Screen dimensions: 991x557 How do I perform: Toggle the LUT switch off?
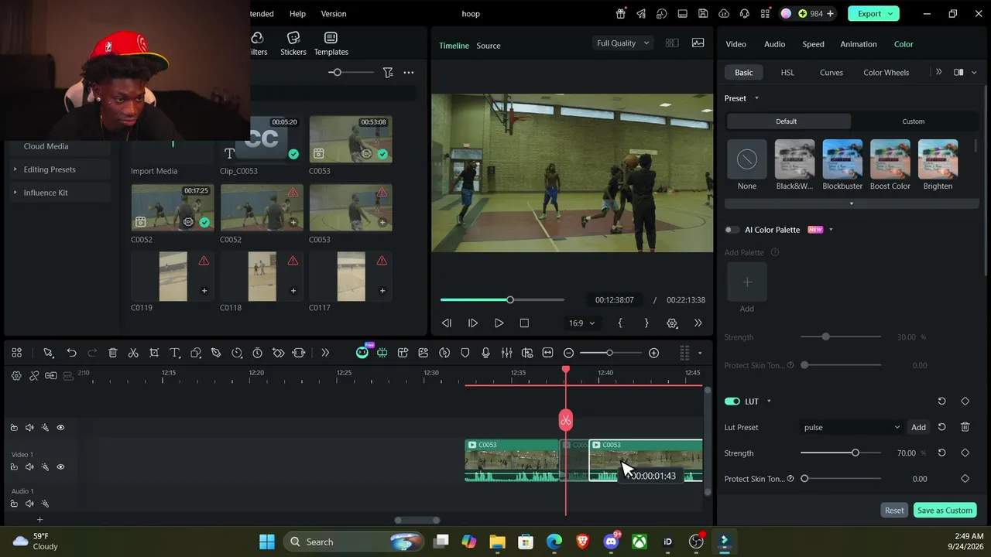click(732, 402)
